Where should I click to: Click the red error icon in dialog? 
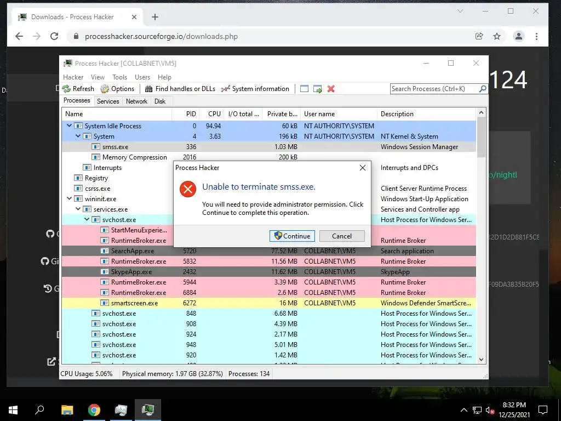click(x=188, y=189)
